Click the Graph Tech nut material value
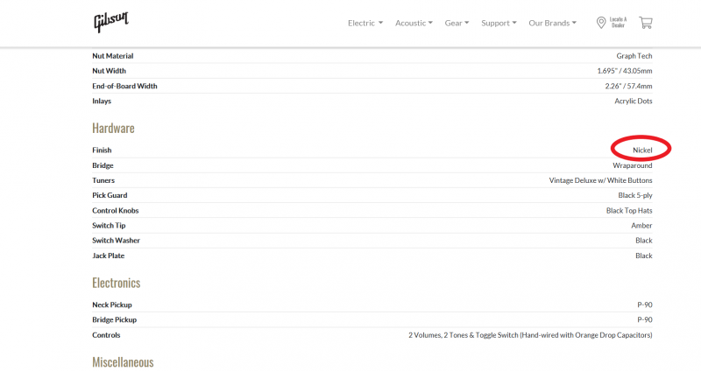 634,56
